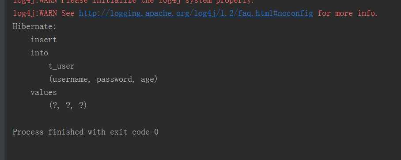Open the log4j faq.html#noconfig hyperlink
Image resolution: width=401 pixels, height=160 pixels.
(x=196, y=13)
